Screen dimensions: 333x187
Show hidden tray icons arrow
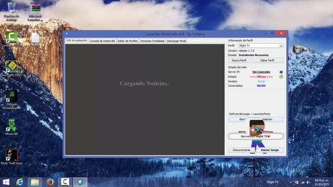pos(290,182)
